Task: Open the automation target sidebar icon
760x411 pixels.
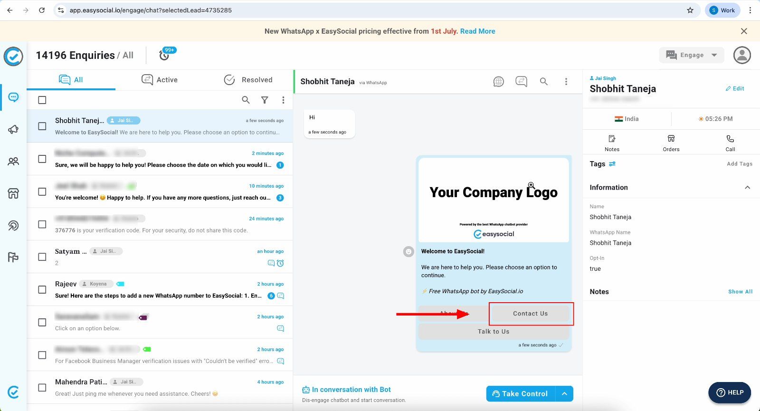Action: click(x=13, y=225)
